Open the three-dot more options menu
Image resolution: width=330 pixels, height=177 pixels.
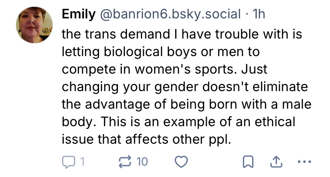(x=304, y=162)
